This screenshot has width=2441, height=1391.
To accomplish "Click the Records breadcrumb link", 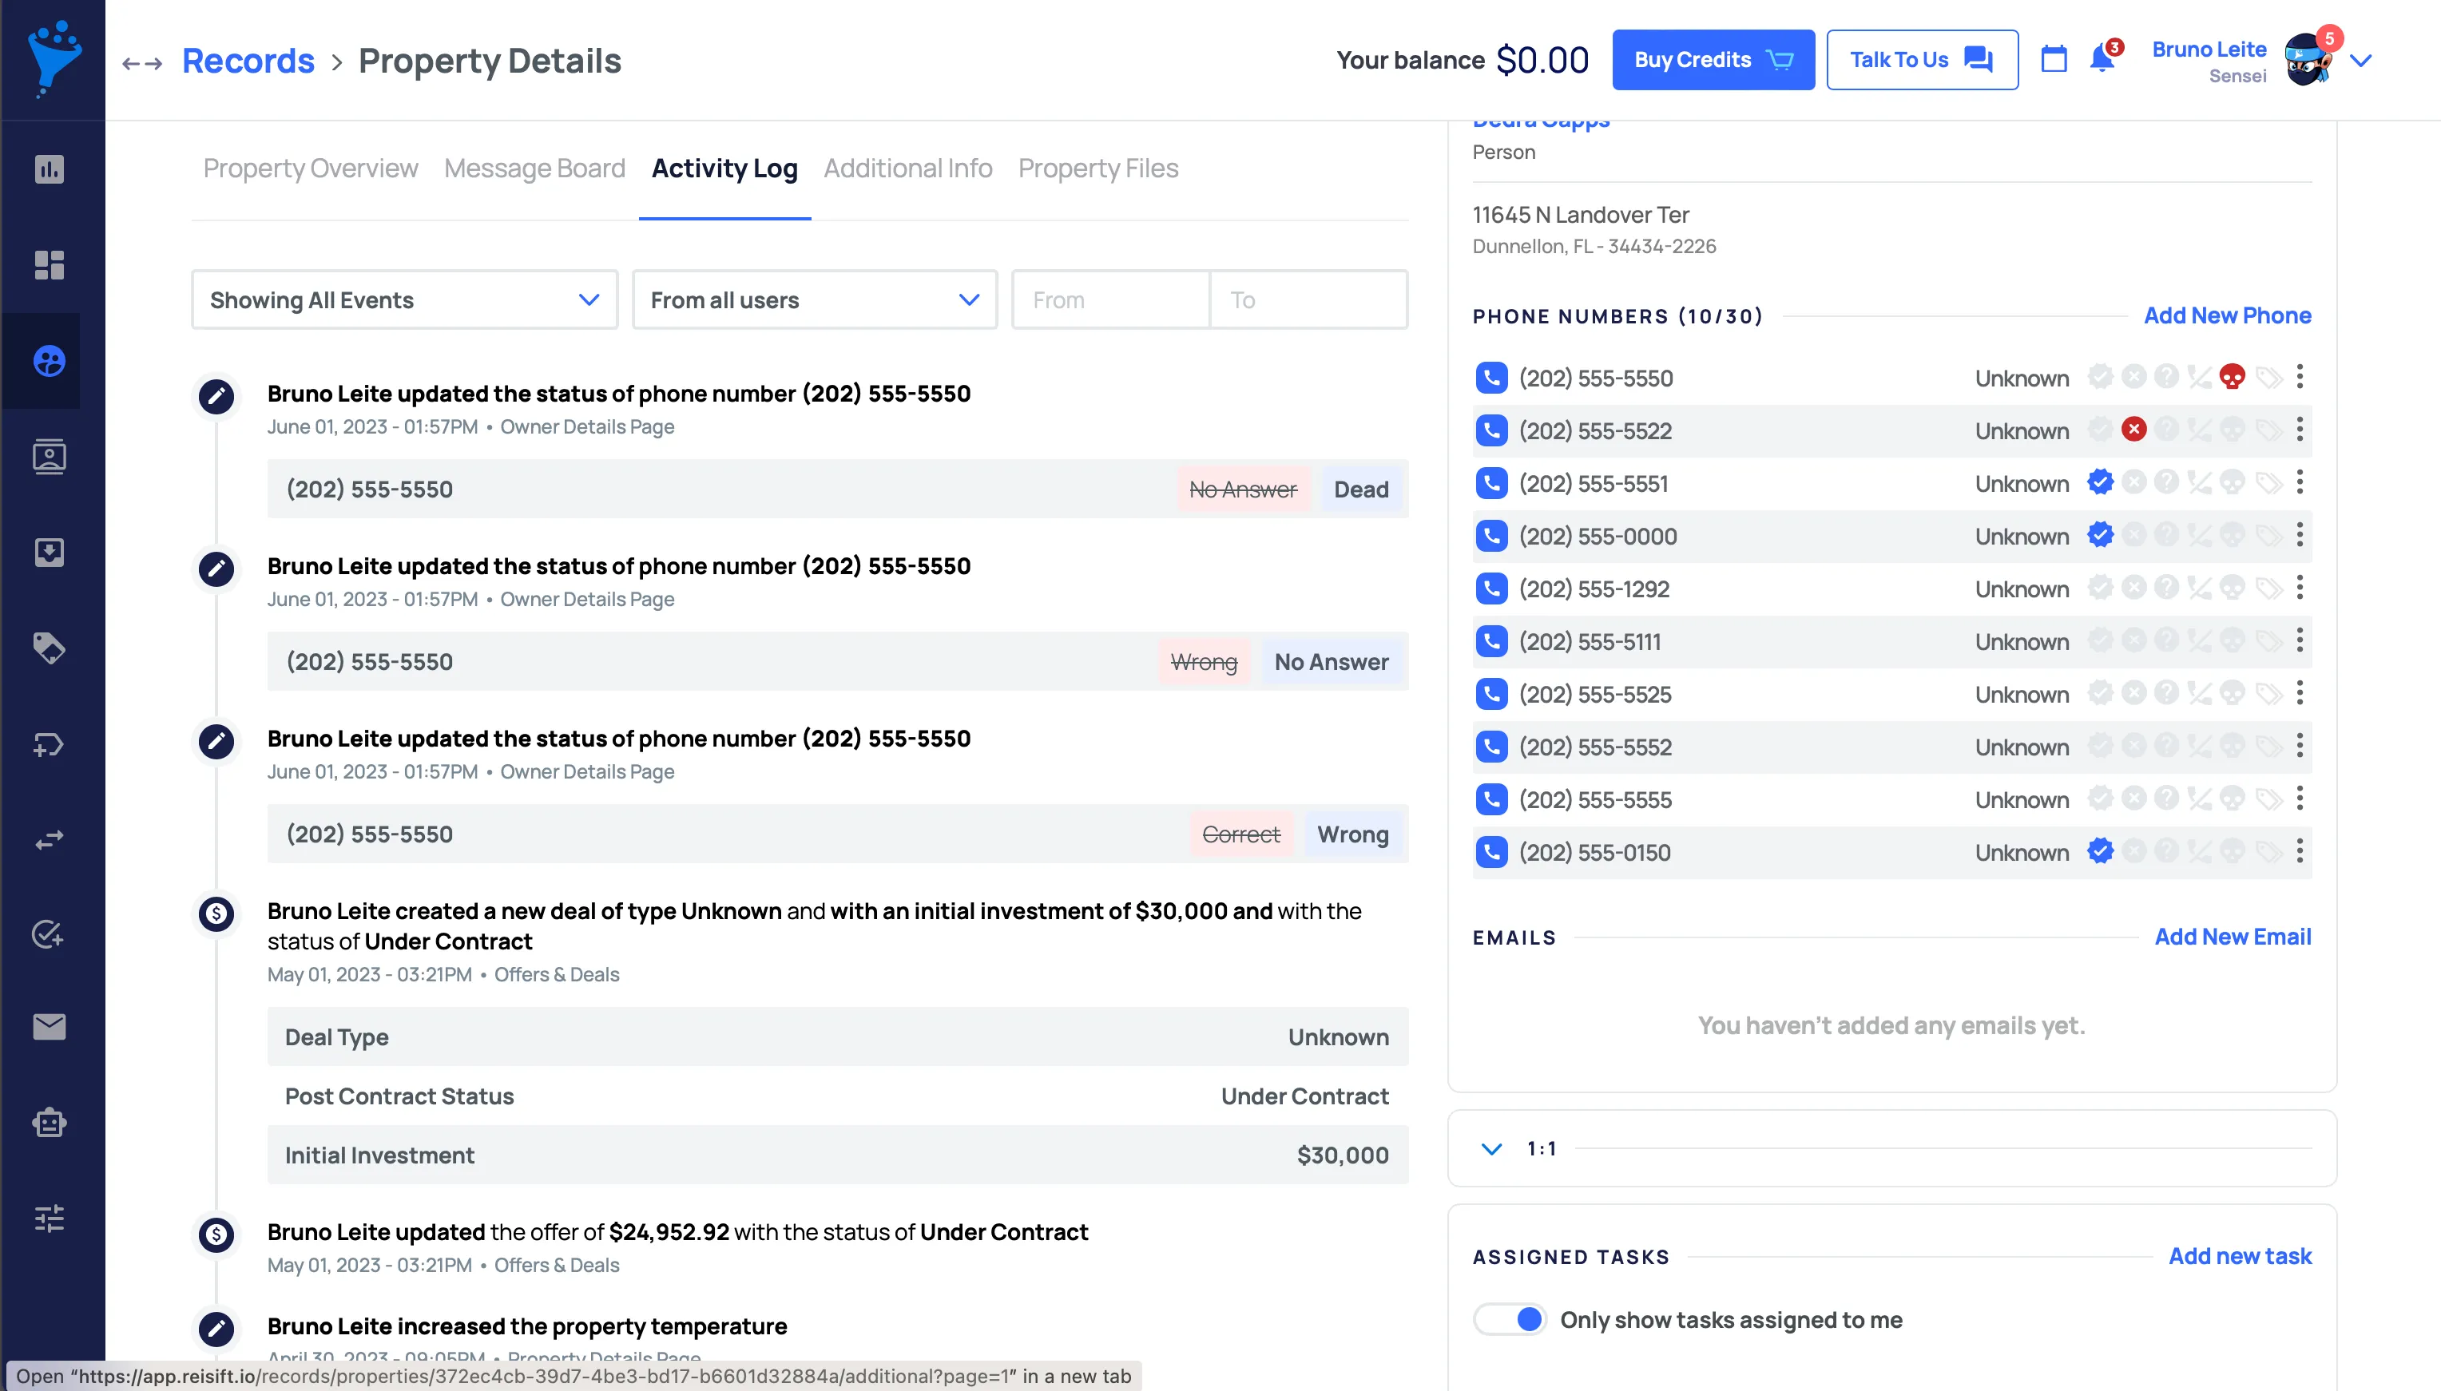I will pos(248,61).
